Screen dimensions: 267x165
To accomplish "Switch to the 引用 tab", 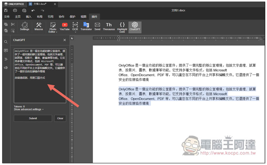I will tap(50, 17).
